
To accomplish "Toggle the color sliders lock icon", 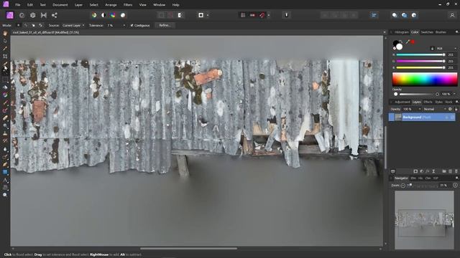I will (432, 49).
